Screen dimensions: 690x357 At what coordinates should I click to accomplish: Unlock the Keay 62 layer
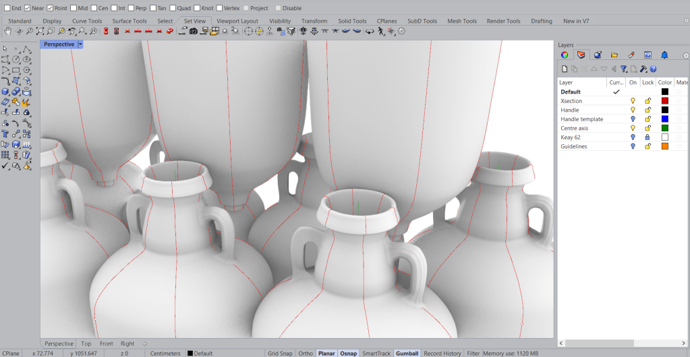coord(648,137)
